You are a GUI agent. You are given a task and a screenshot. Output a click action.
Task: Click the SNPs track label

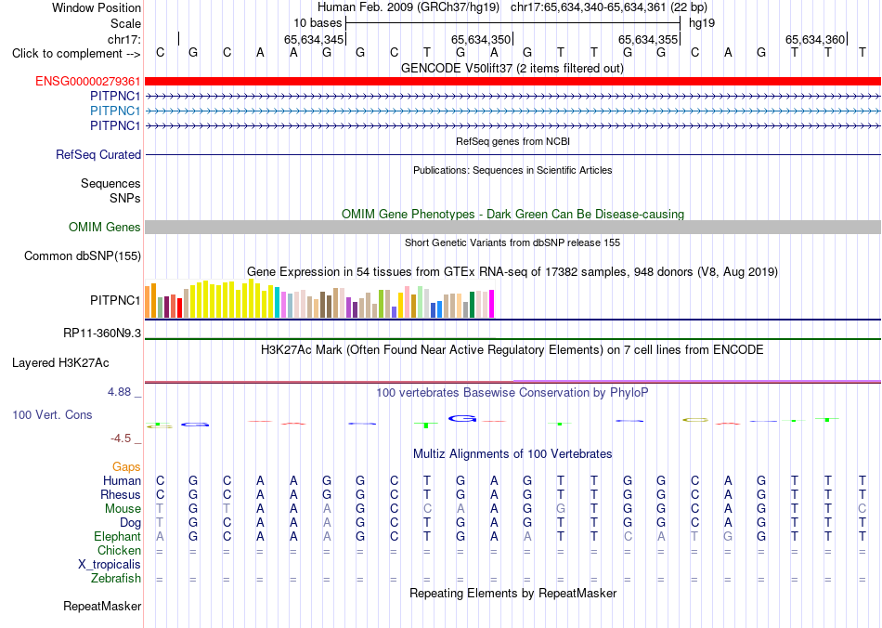pyautogui.click(x=125, y=199)
